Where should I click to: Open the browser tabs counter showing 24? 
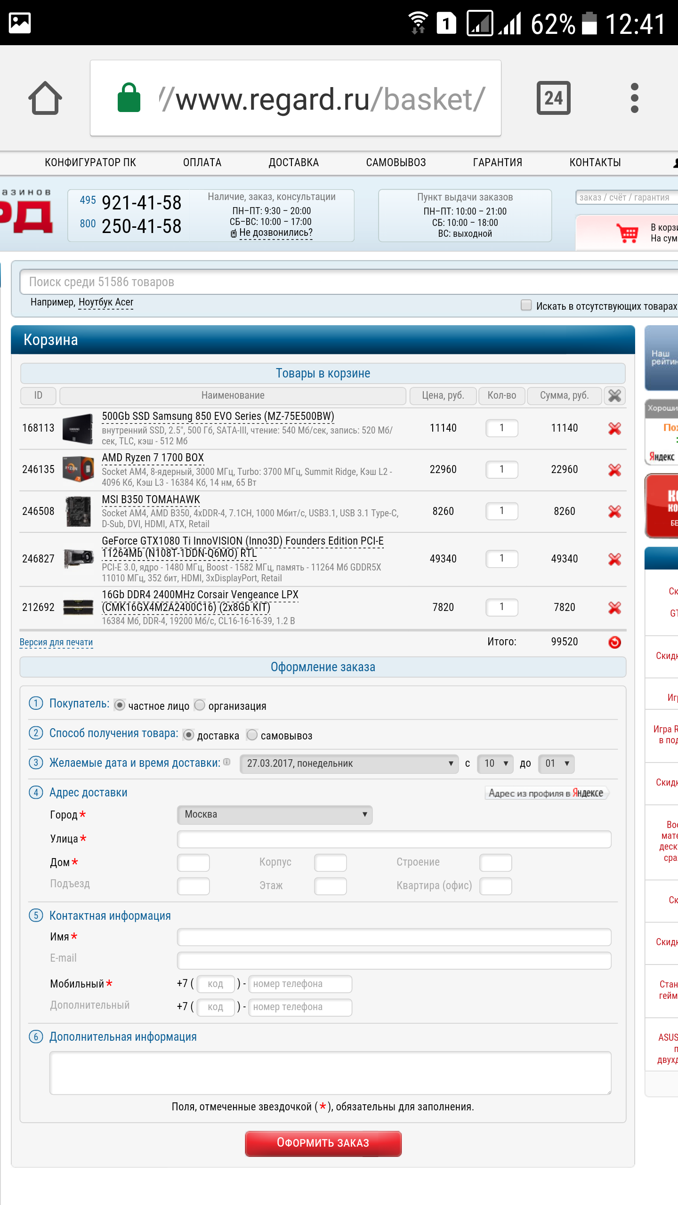pyautogui.click(x=554, y=98)
